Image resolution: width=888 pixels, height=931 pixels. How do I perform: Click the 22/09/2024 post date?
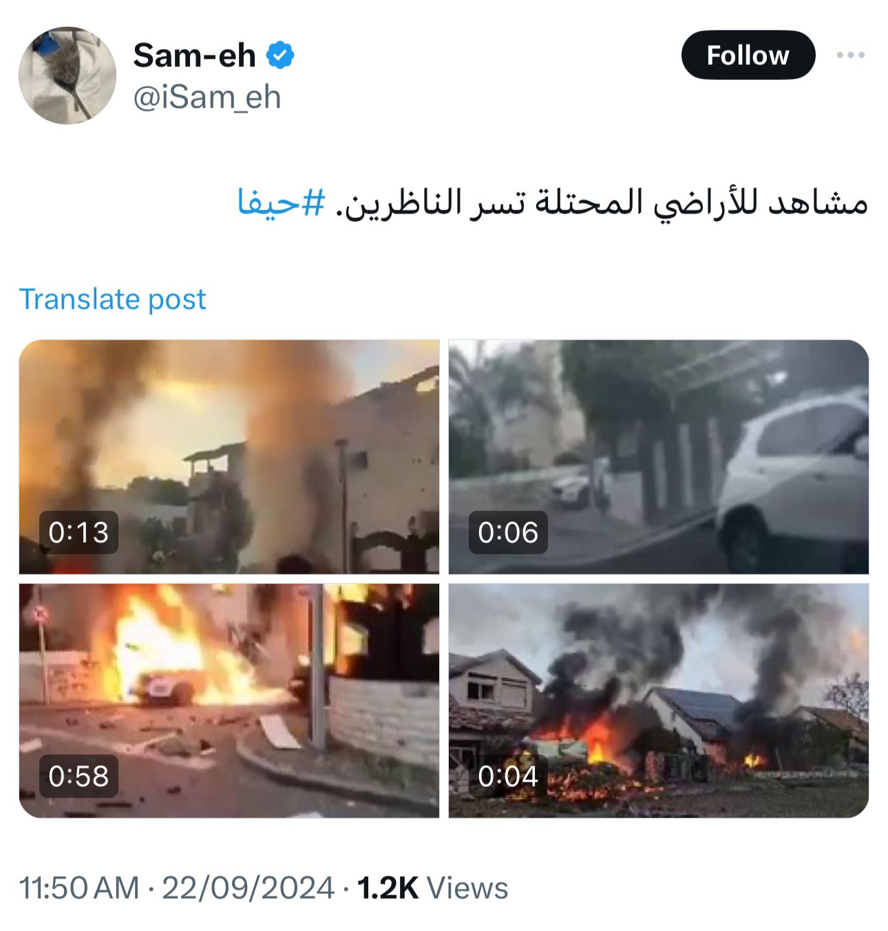point(249,888)
